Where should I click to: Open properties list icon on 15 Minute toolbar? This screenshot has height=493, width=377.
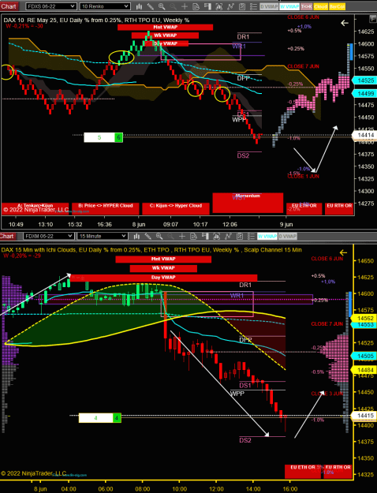(251, 236)
